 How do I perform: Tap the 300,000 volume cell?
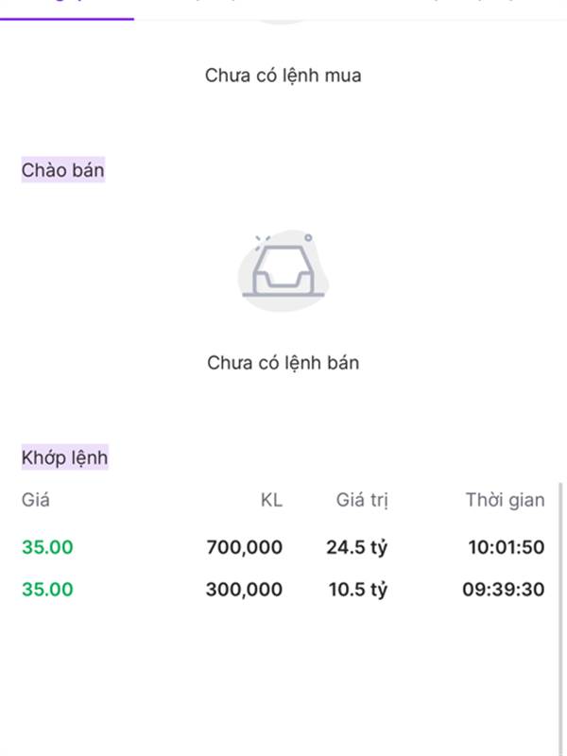pyautogui.click(x=245, y=589)
